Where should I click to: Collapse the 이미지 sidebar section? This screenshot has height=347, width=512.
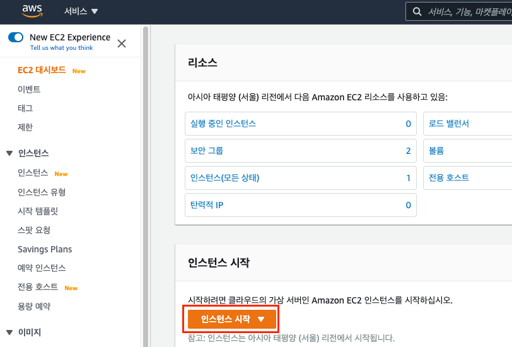[x=9, y=332]
